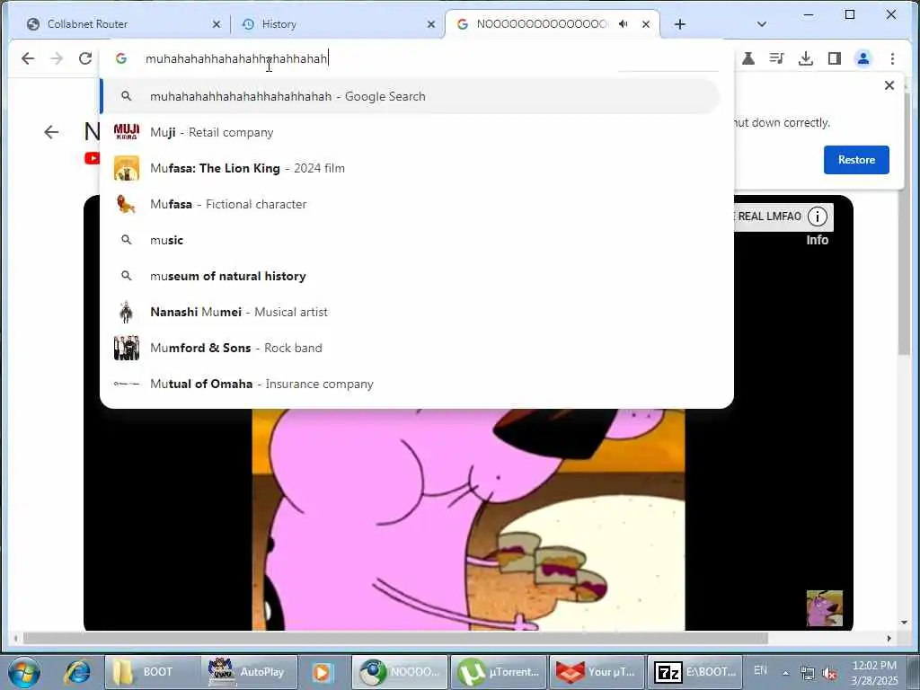Image resolution: width=920 pixels, height=690 pixels.
Task: Open µTorrent taskbar item
Action: point(498,672)
